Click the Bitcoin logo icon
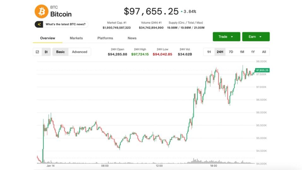The height and width of the screenshot is (170, 302). (x=42, y=11)
